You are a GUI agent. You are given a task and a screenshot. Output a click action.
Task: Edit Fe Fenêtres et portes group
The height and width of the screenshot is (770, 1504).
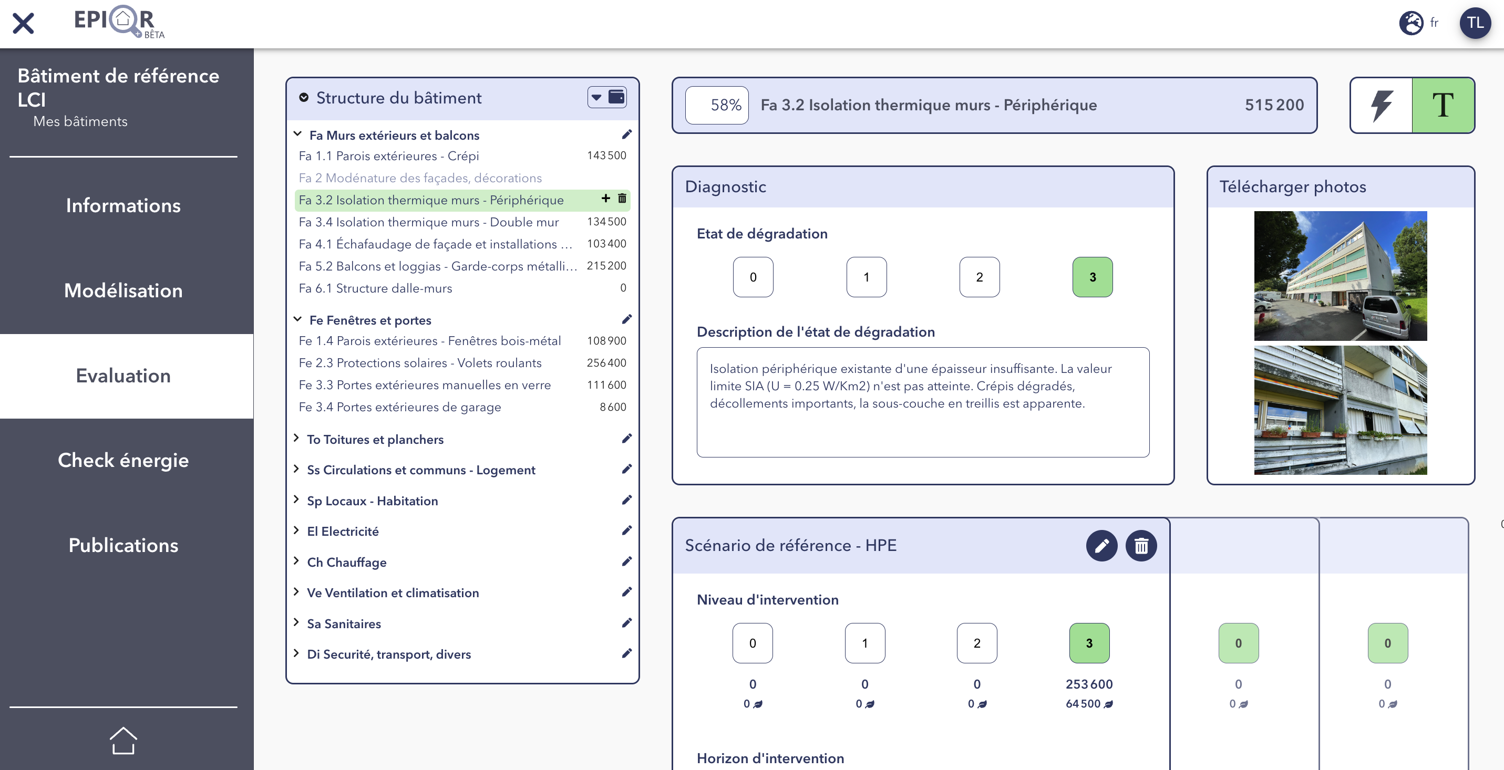tap(626, 319)
